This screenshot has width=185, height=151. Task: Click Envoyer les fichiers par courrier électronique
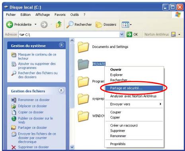click(x=37, y=138)
